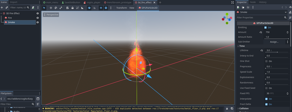
Task: Switch to the Import dock tab
Action: pyautogui.click(x=13, y=2)
